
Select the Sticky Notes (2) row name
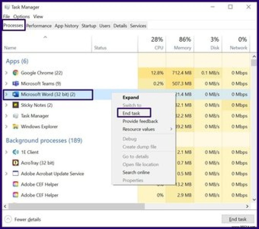37,105
